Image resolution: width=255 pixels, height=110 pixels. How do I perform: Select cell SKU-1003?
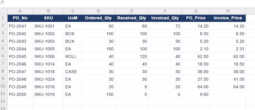point(48,41)
